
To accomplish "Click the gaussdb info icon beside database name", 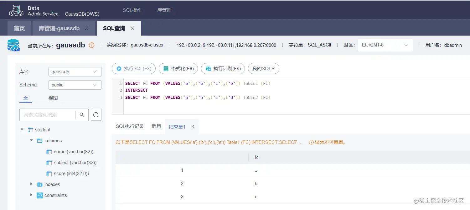I will click(x=92, y=45).
